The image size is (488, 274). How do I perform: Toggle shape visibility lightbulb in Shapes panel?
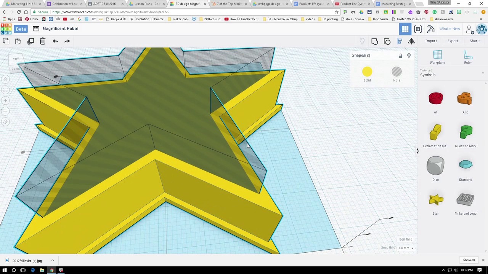coord(409,56)
